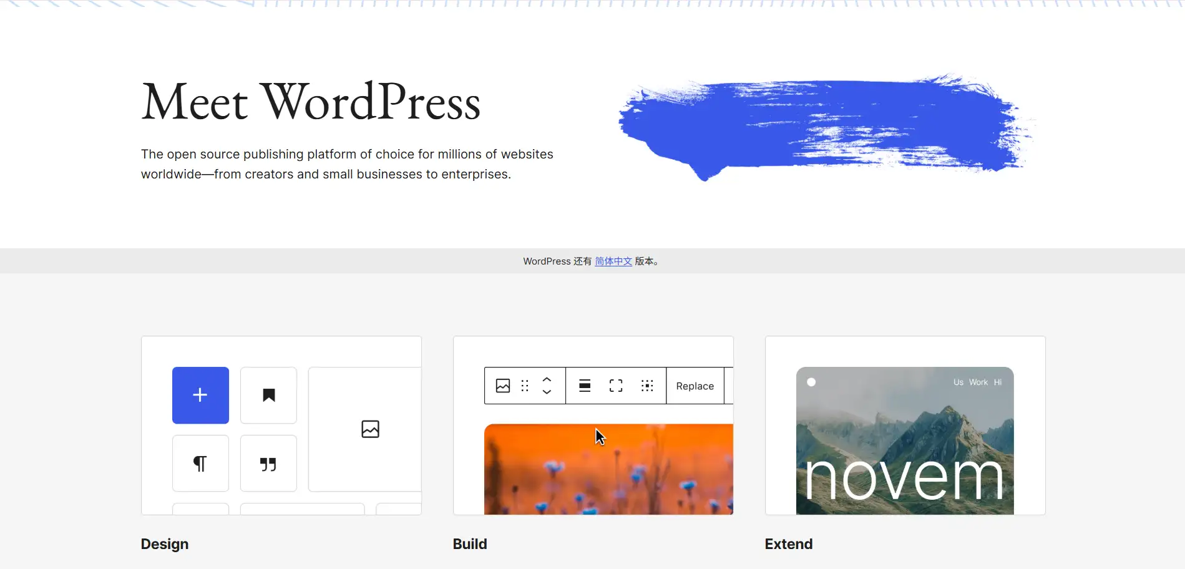
Task: Click the "Extend" section label
Action: [788, 543]
